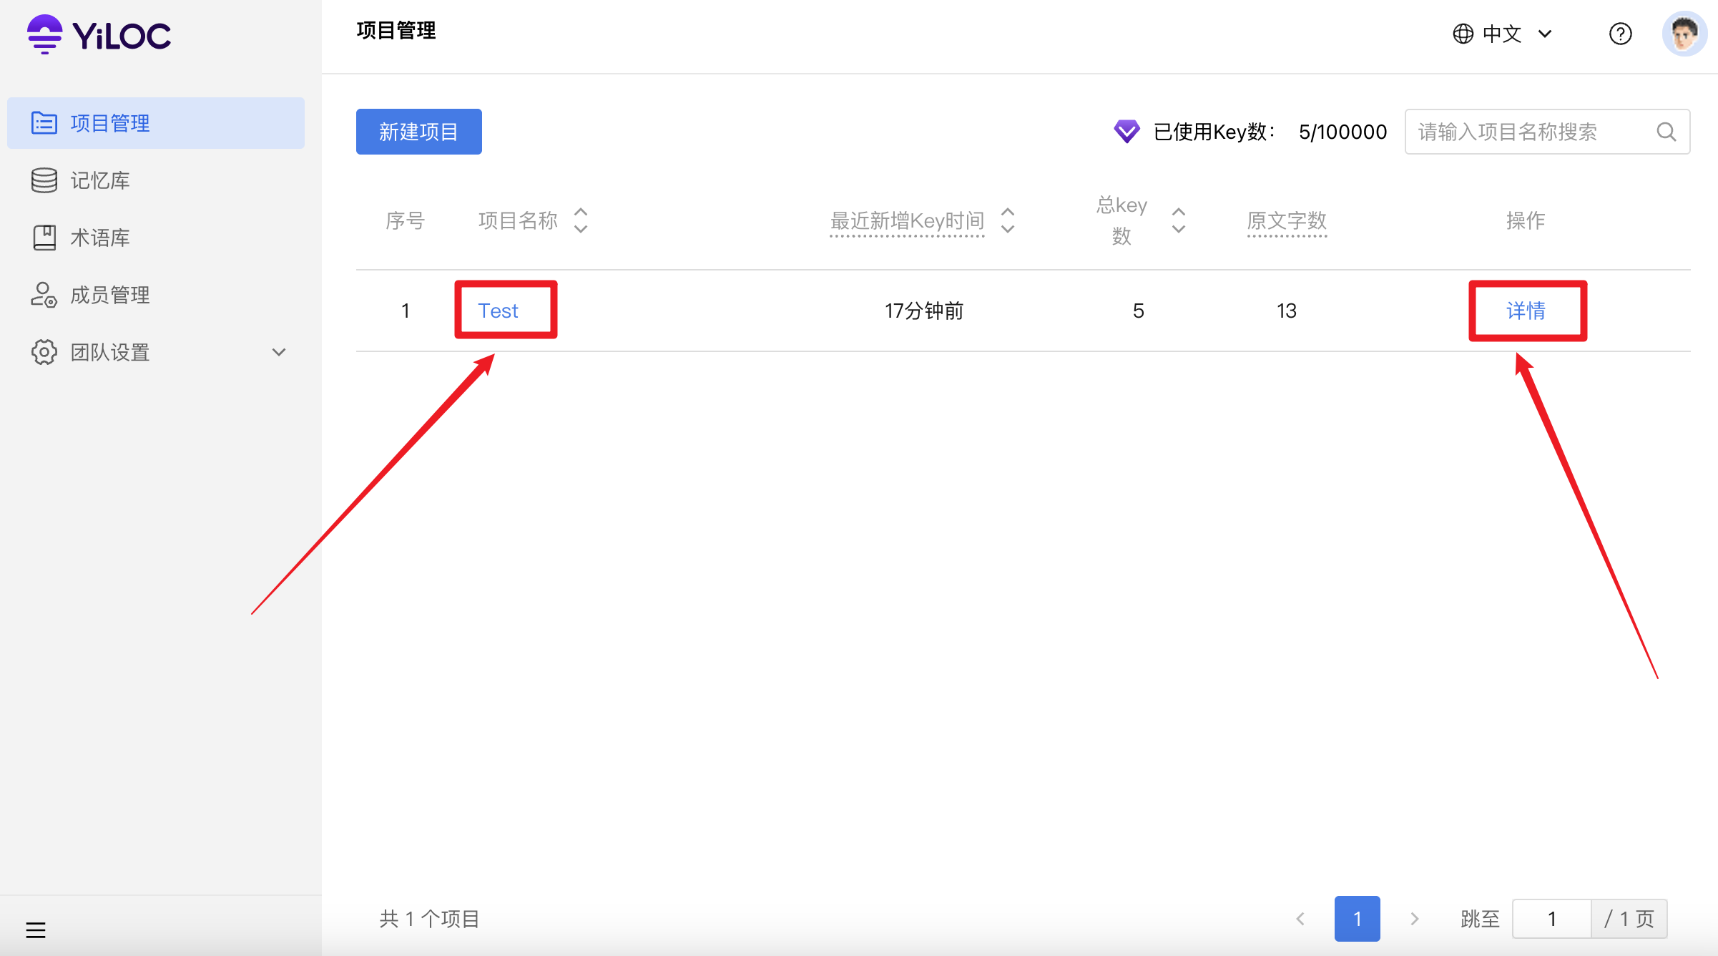Click the 最近新增Key时间 header label
This screenshot has height=956, width=1718.
pyautogui.click(x=907, y=220)
